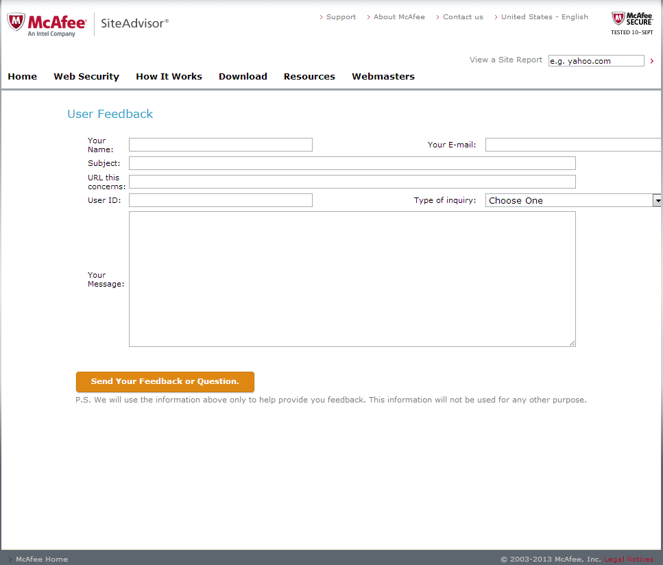Grab the message box resize handle
Screen dimensions: 663x565
click(x=572, y=343)
